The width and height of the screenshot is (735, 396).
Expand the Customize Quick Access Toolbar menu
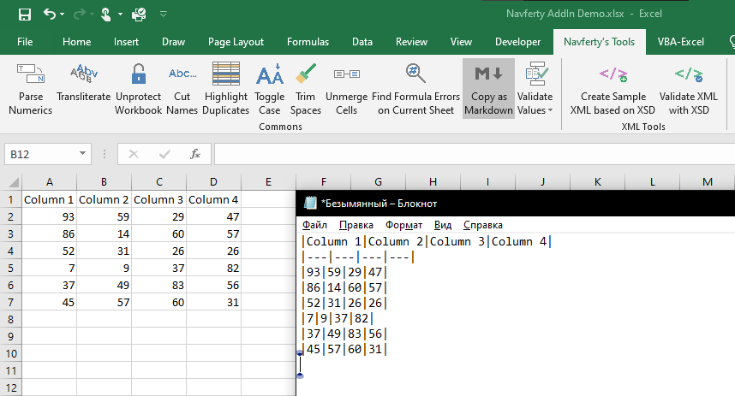[x=164, y=15]
